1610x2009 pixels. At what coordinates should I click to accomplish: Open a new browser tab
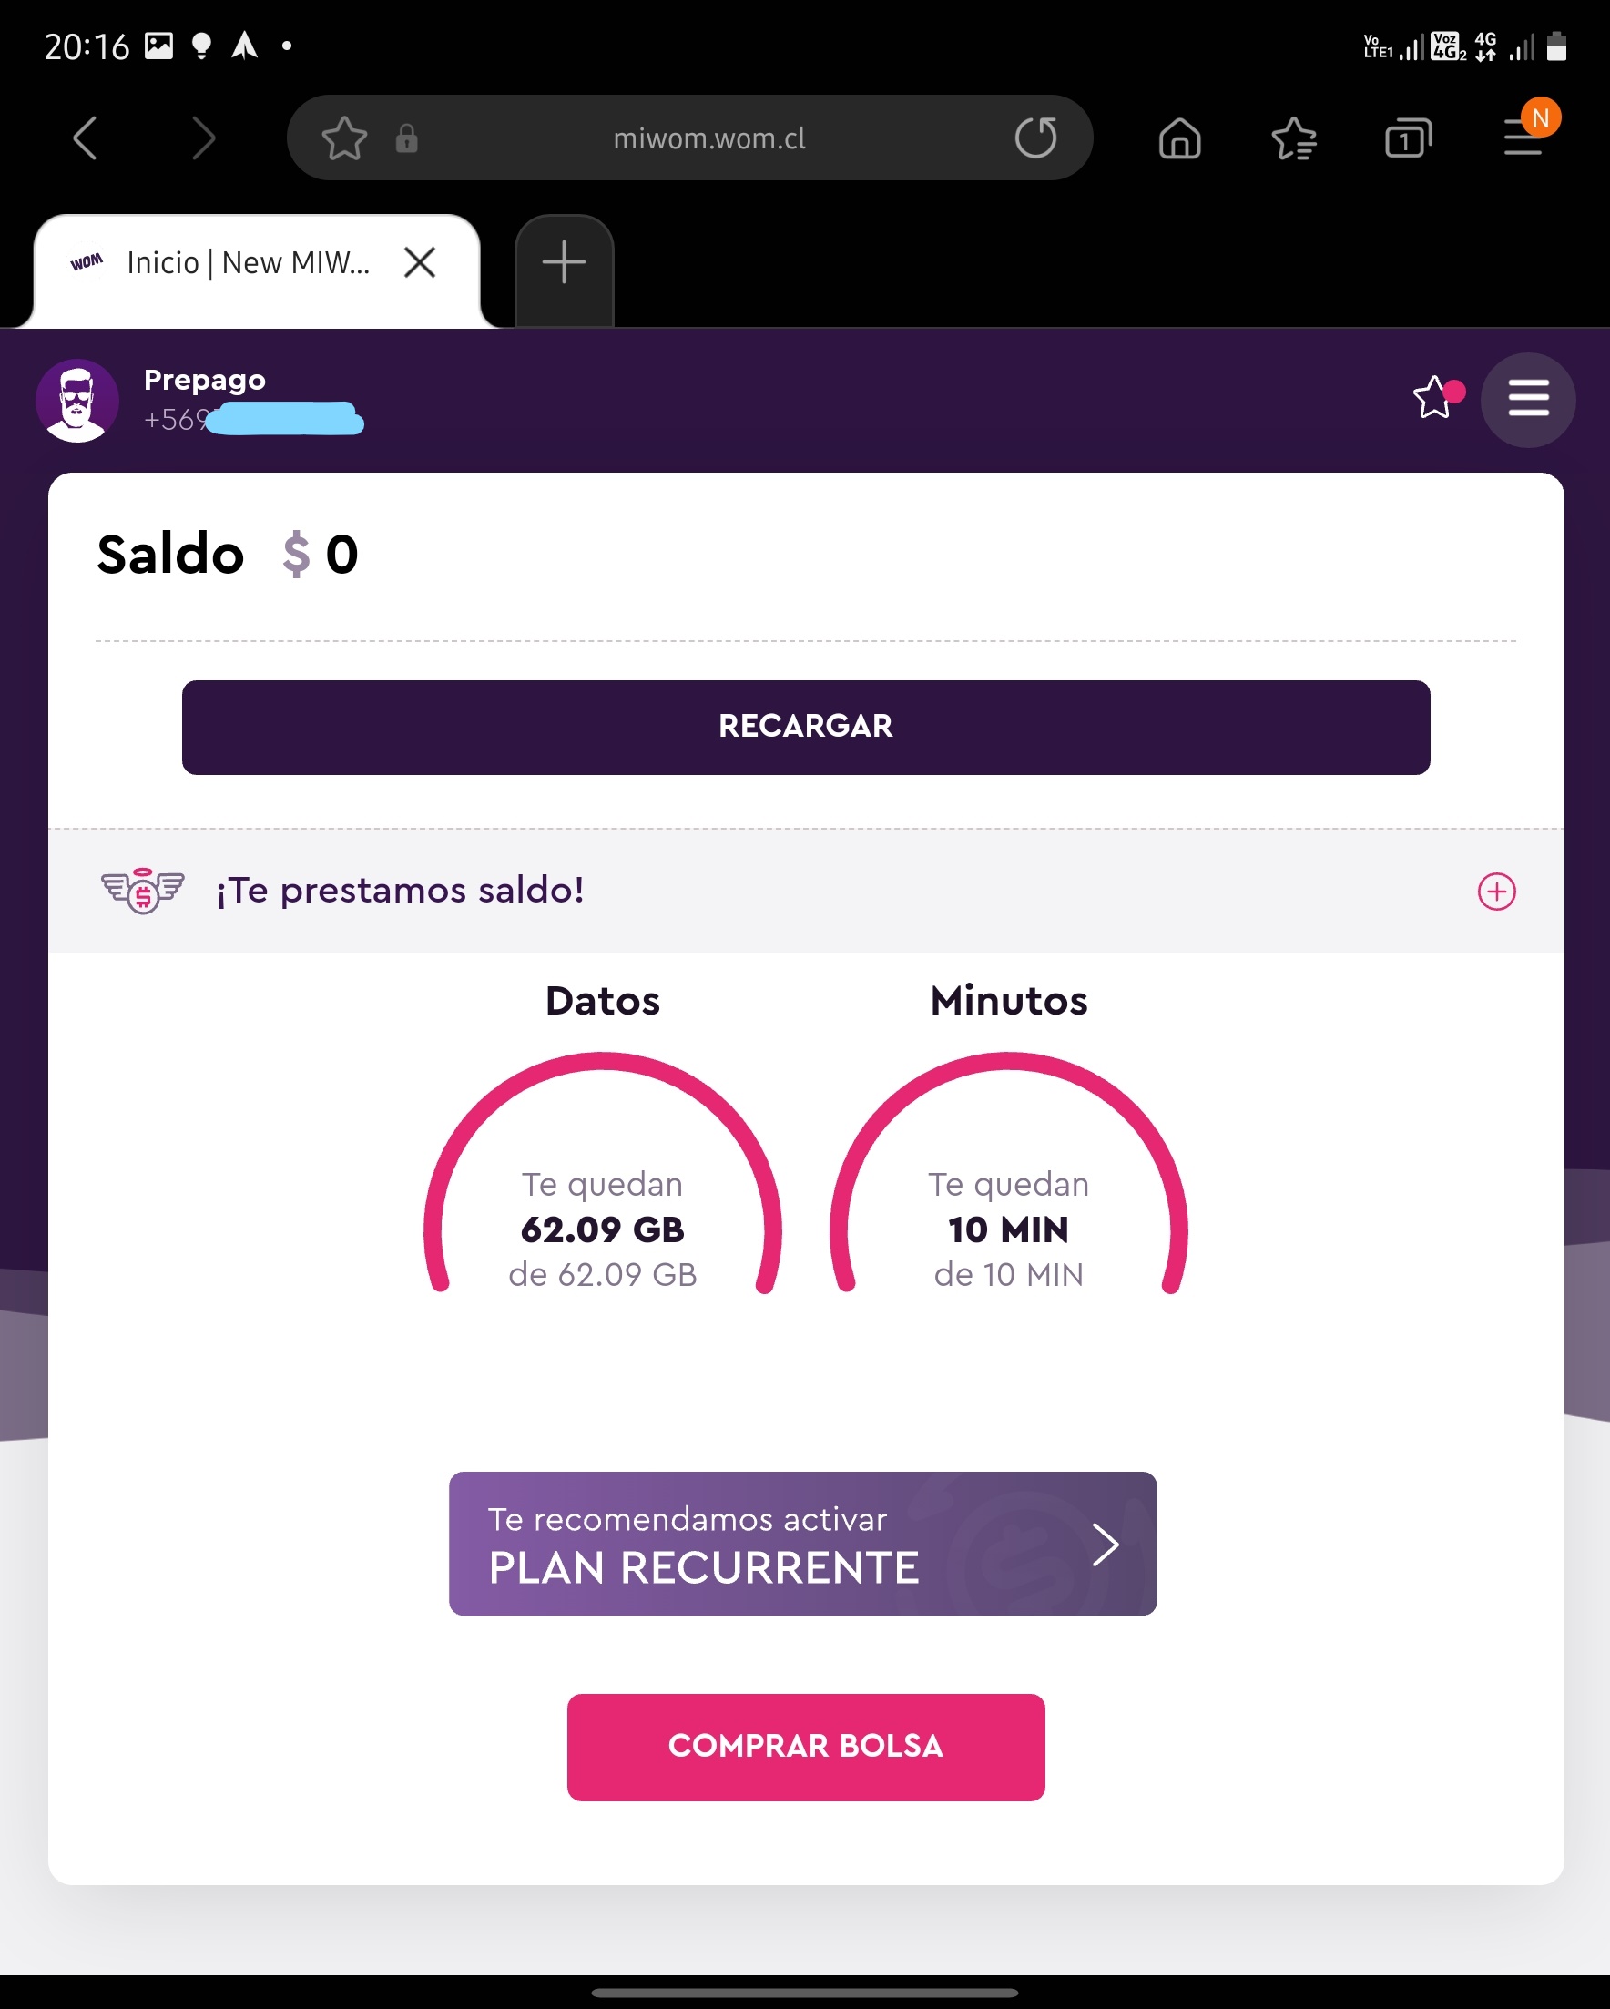pos(564,263)
